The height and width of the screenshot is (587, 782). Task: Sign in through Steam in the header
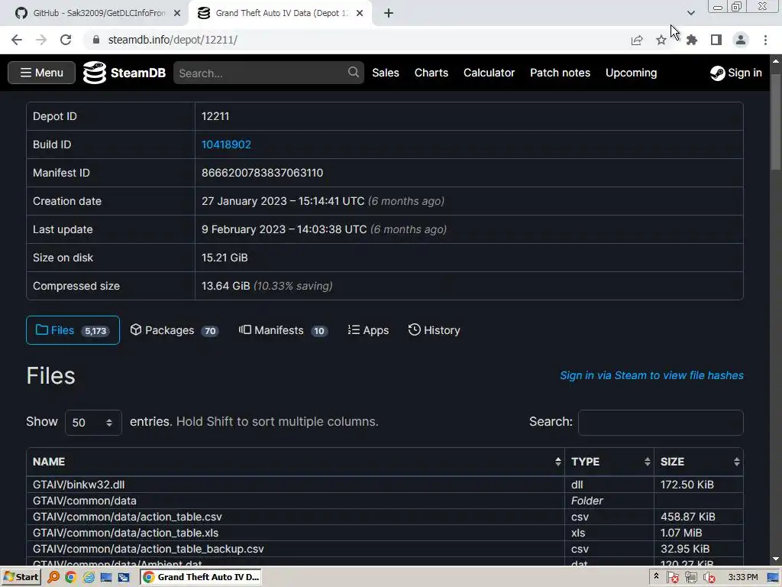pyautogui.click(x=736, y=73)
